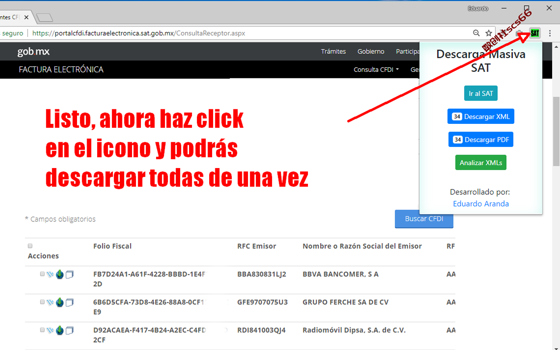Expand the Consulta CFDI dropdown menu
Image resolution: width=560 pixels, height=350 pixels.
[x=376, y=70]
